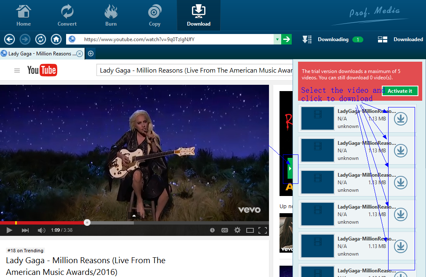The height and width of the screenshot is (277, 426).
Task: Switch to the Convert module
Action: [x=67, y=16]
